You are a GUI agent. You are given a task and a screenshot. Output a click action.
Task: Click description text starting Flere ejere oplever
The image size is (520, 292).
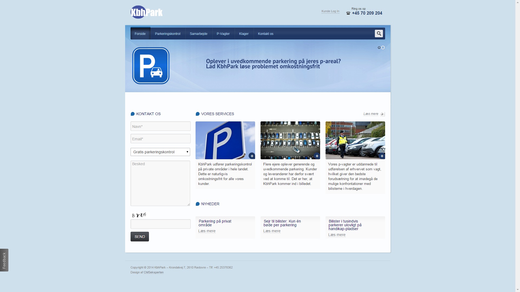pyautogui.click(x=290, y=174)
